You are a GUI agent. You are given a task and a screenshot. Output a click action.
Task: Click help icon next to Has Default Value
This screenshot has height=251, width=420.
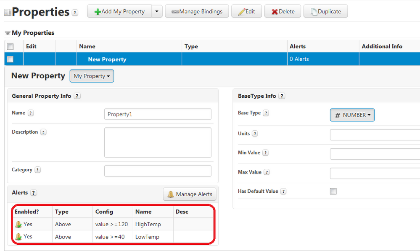pyautogui.click(x=283, y=191)
